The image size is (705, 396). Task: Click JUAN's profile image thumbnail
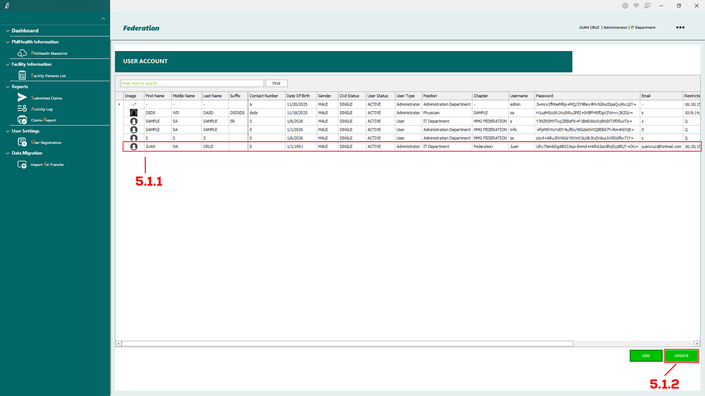coord(134,147)
